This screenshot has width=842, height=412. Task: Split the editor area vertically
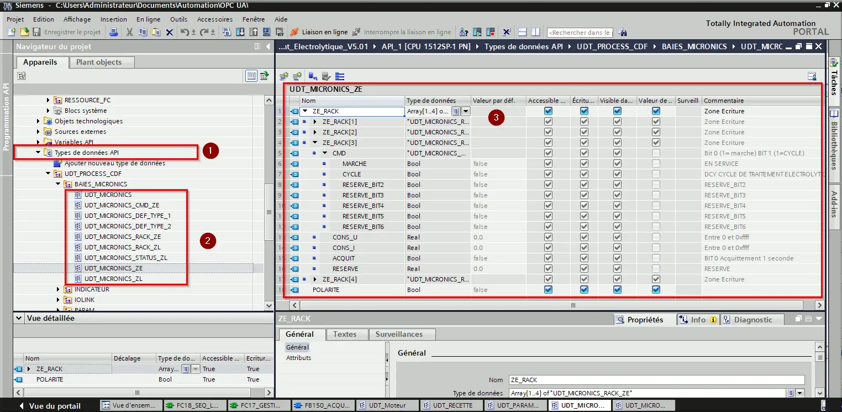tap(535, 32)
